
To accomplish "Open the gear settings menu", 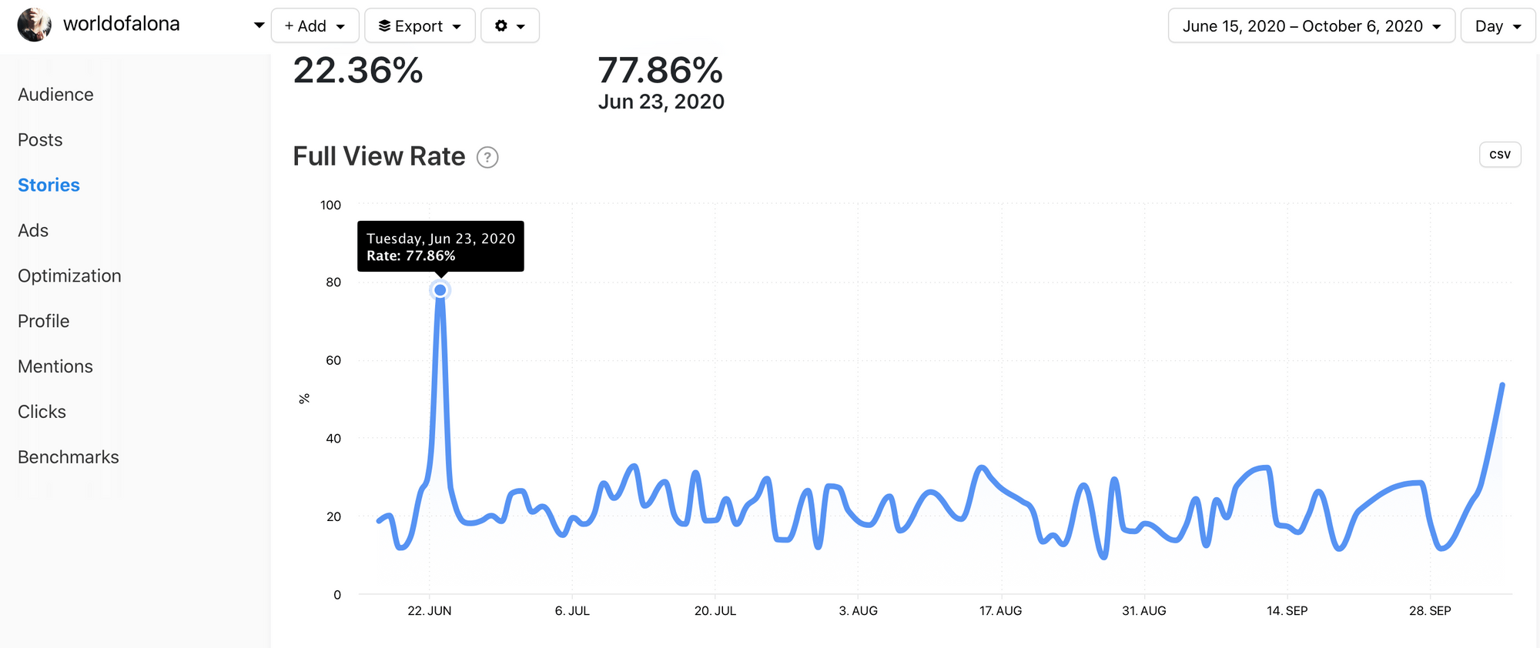I will pos(509,26).
